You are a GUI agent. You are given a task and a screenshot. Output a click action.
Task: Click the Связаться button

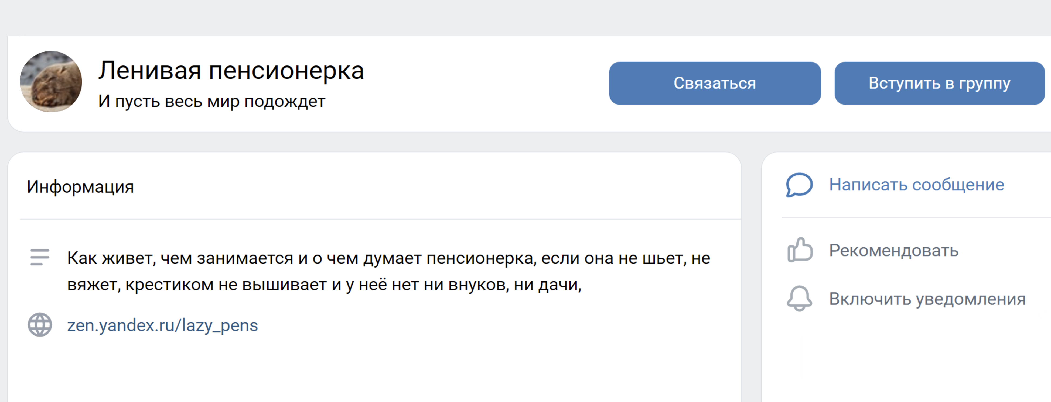[x=715, y=83]
